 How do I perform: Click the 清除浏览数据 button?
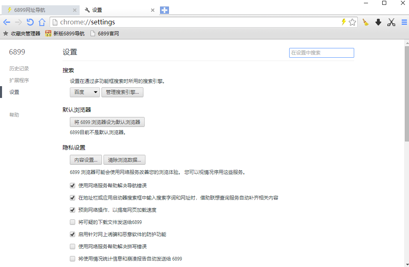point(124,160)
